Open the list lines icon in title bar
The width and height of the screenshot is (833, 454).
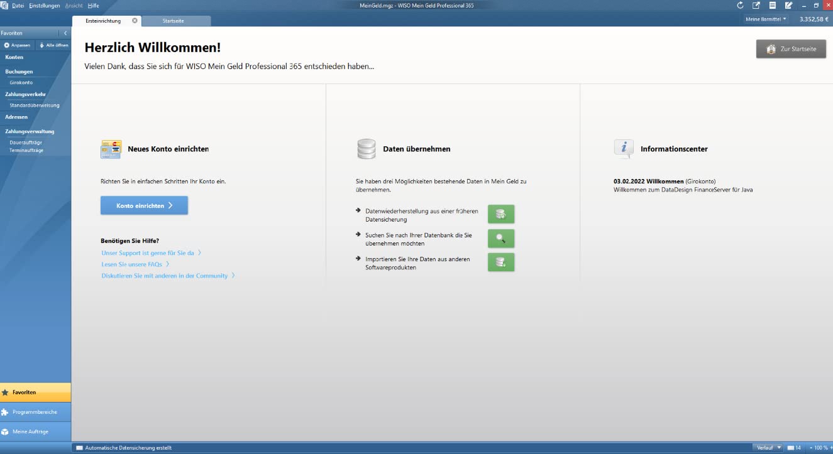click(773, 5)
